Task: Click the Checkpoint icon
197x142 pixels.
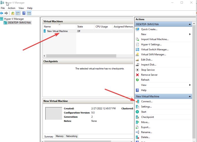Action: (137, 117)
